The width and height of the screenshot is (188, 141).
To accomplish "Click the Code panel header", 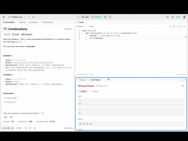I will coord(80,22).
